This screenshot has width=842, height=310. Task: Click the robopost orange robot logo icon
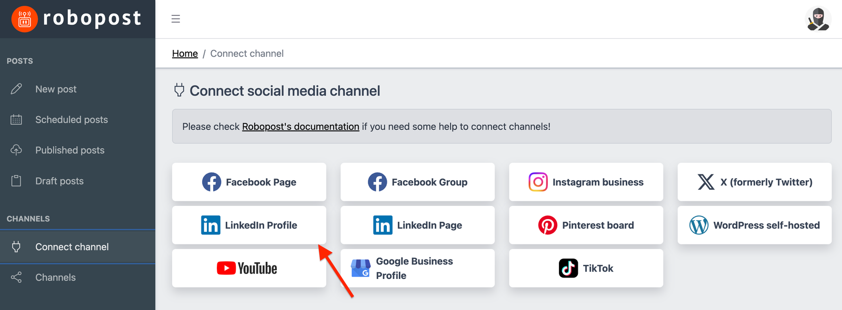click(x=24, y=19)
